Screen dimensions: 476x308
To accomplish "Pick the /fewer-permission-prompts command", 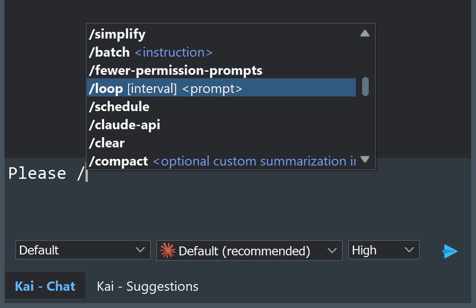I will point(221,70).
